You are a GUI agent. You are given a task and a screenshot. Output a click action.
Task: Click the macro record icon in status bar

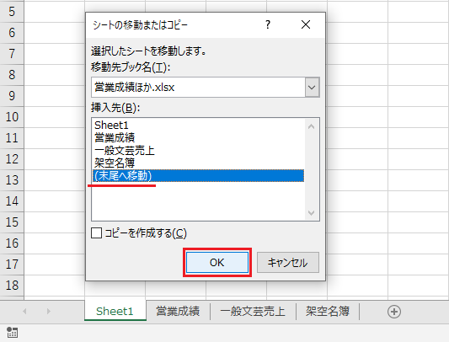pos(12,333)
